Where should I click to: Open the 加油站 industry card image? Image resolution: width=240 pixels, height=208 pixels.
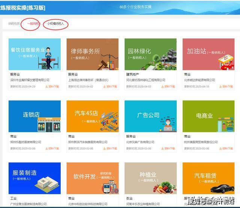(208, 54)
